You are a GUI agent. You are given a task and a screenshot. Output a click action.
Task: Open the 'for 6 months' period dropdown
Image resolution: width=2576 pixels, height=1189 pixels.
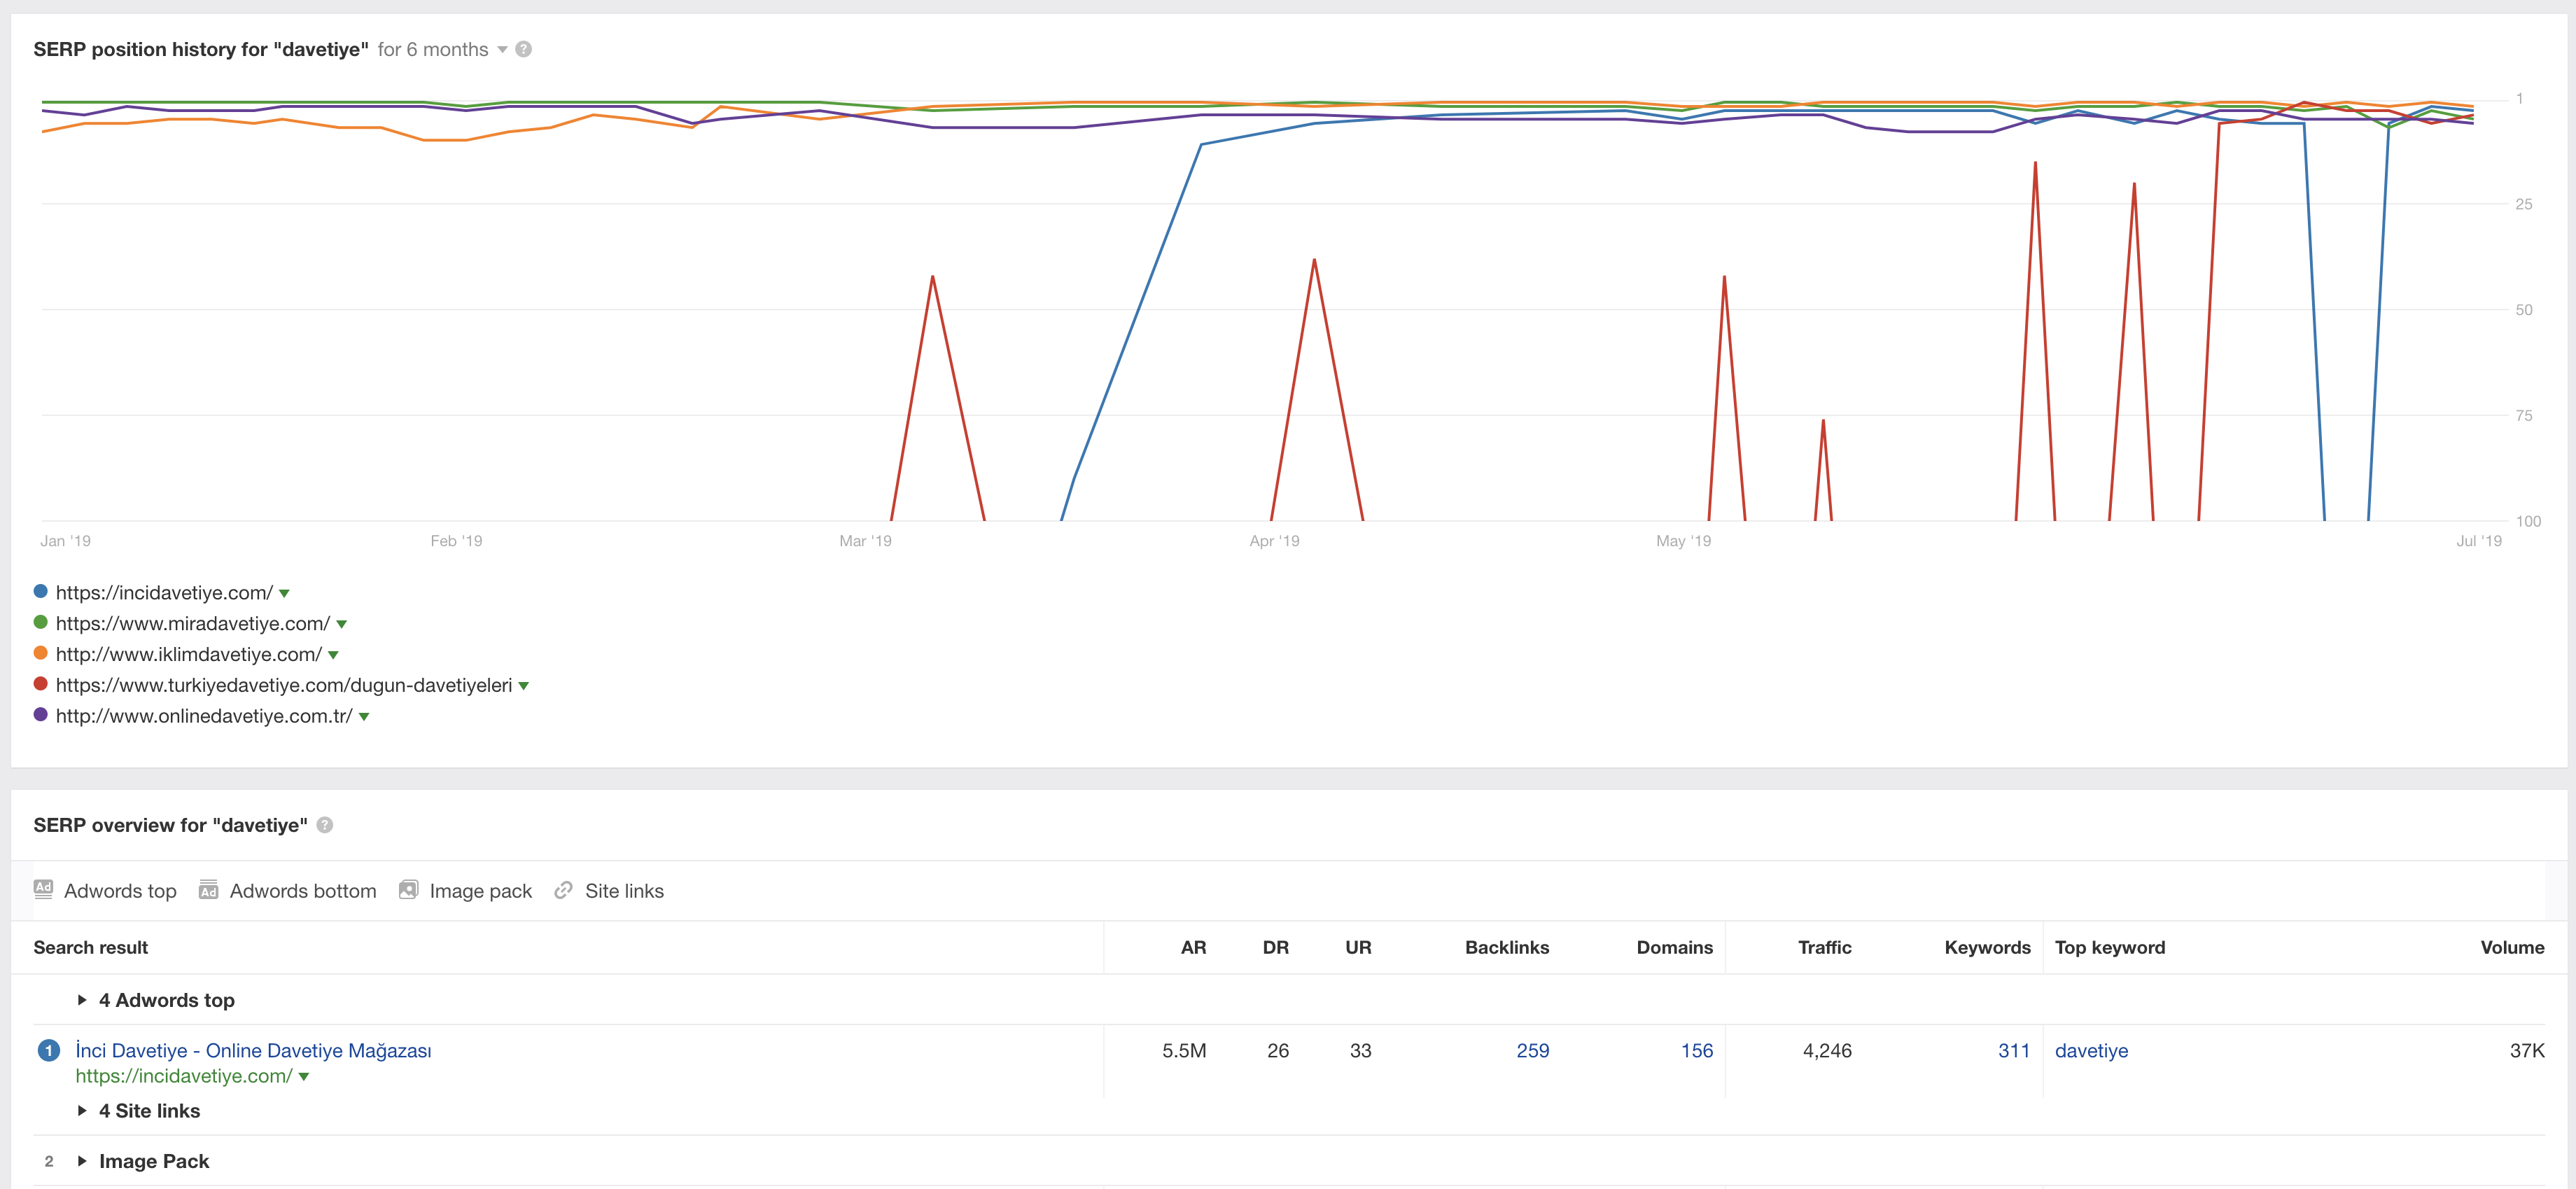(x=442, y=49)
